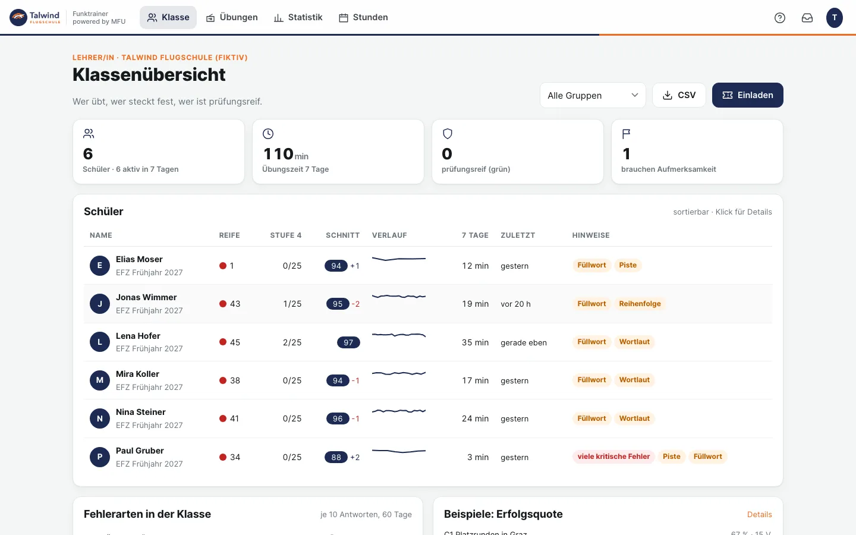The image size is (856, 535).
Task: Click the flag icon on Aufmerksamkeit card
Action: 626,134
